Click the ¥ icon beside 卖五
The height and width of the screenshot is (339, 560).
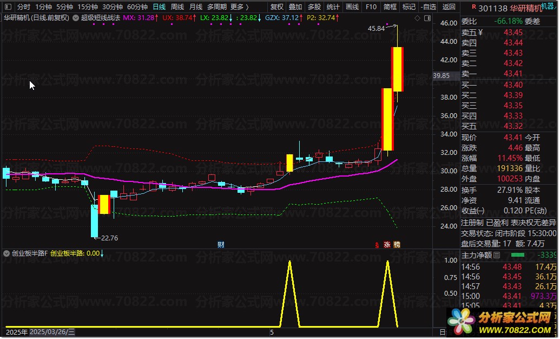coord(480,32)
